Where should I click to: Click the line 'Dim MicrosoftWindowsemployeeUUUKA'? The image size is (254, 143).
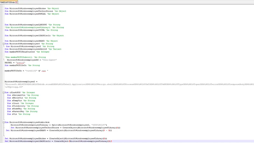pos(31,30)
